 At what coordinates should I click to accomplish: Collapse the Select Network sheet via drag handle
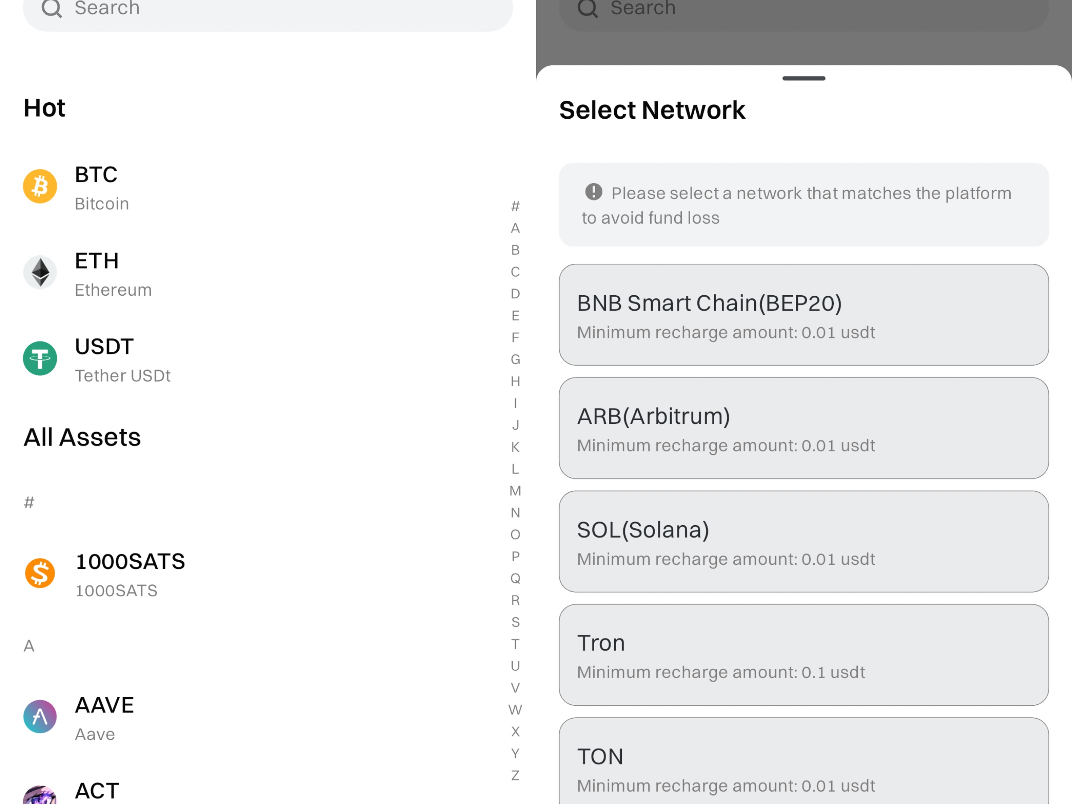click(803, 78)
